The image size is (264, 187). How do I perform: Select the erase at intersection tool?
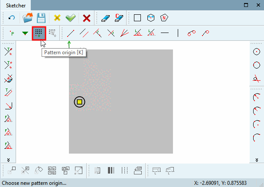click(8, 79)
